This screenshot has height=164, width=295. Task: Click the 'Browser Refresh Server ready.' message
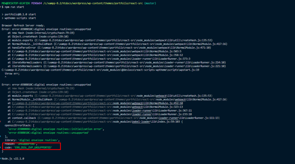[x=23, y=26]
